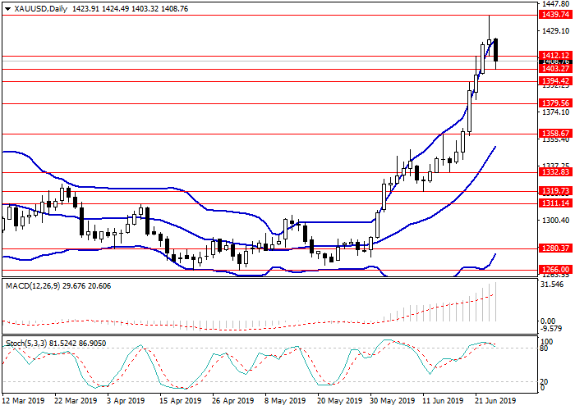Click the 1394.42 level label
The width and height of the screenshot is (575, 410).
[x=555, y=81]
